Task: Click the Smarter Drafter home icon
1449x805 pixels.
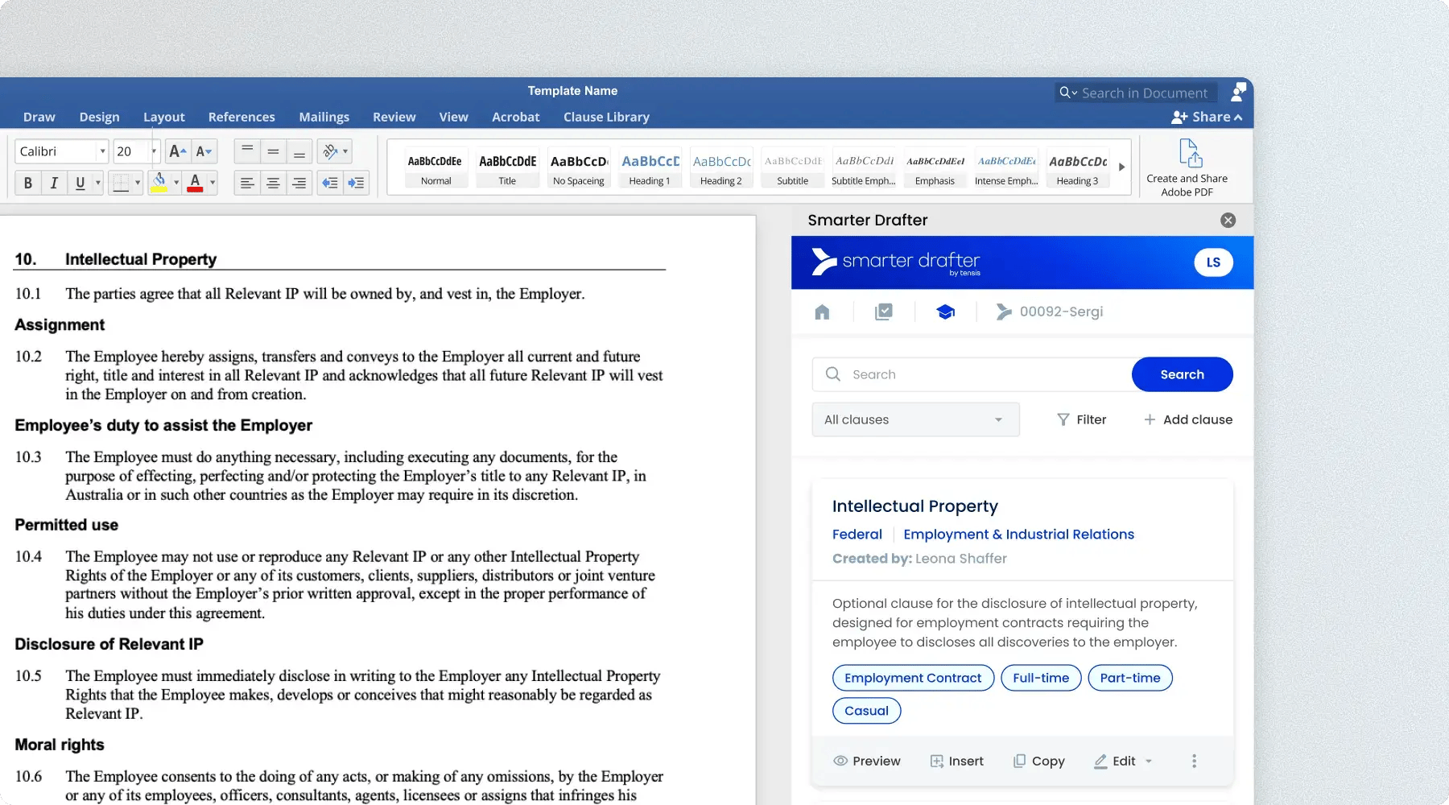Action: pos(822,312)
